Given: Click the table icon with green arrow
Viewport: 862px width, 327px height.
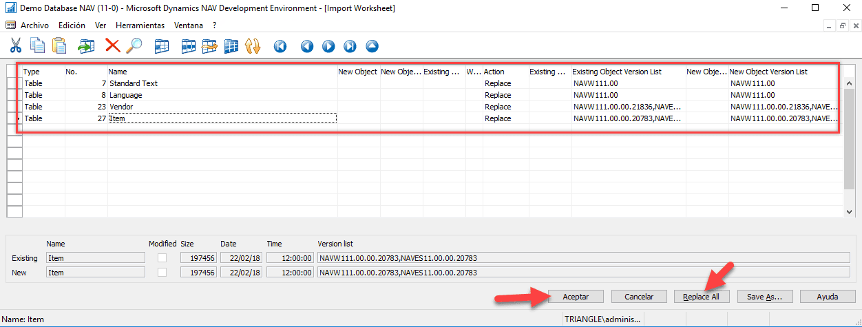Looking at the screenshot, I should coord(86,46).
